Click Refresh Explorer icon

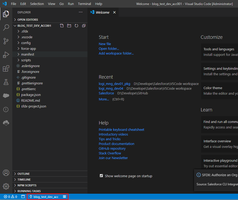tap(76, 26)
